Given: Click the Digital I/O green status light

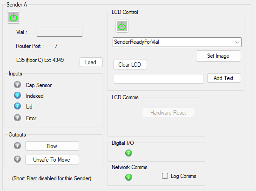Looking at the screenshot, I should click(x=128, y=153).
